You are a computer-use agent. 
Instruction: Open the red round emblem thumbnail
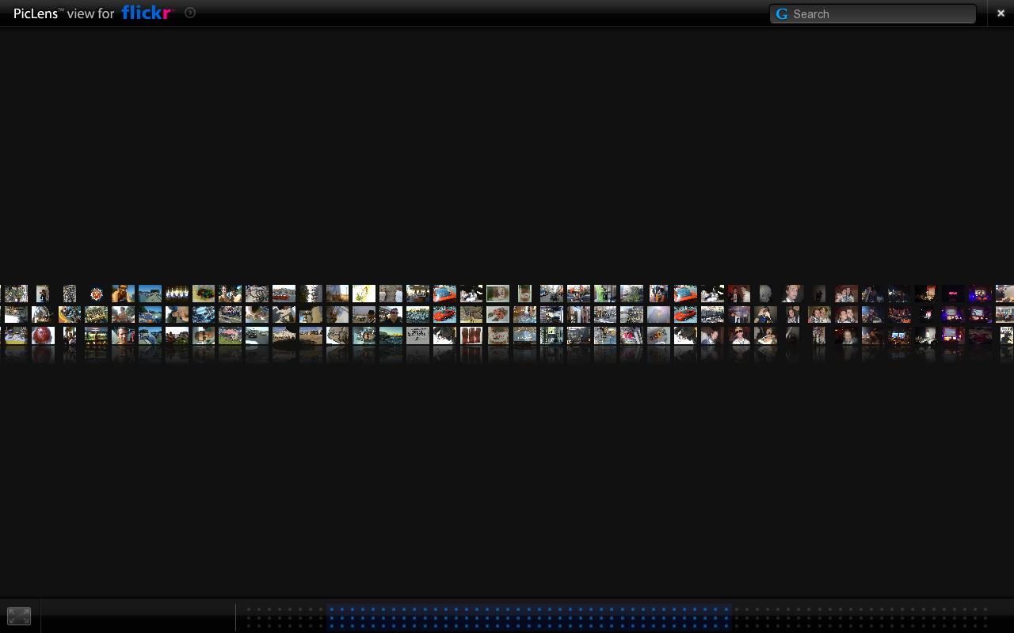coord(97,294)
